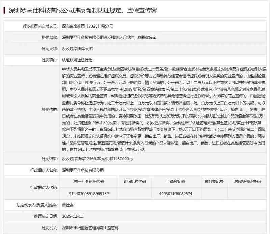Select the document number 深市监南处罚〔2025〕稽57号
The image size is (270, 234).
(87, 26)
